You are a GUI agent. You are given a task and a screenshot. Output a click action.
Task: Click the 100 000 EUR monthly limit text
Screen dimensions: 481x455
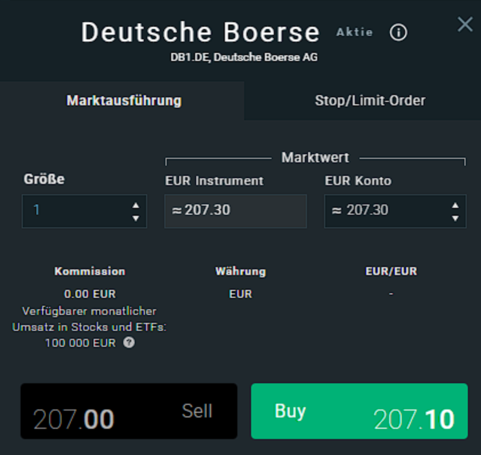tap(79, 343)
